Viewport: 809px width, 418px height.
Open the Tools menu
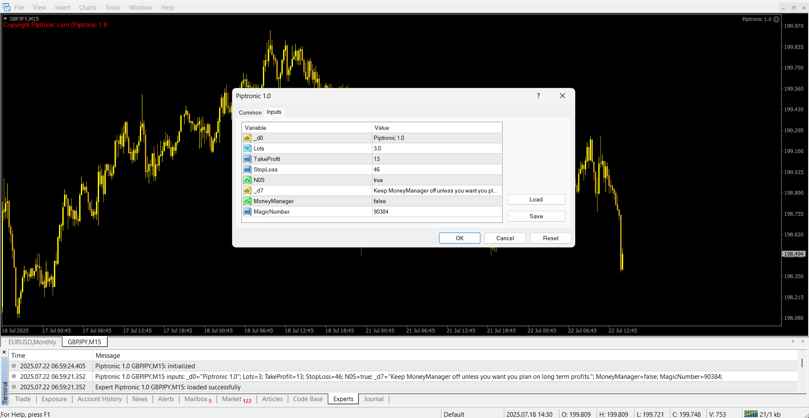coord(113,8)
